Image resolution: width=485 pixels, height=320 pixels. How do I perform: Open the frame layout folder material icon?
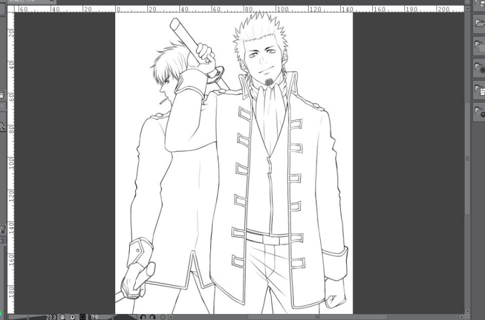(480, 90)
